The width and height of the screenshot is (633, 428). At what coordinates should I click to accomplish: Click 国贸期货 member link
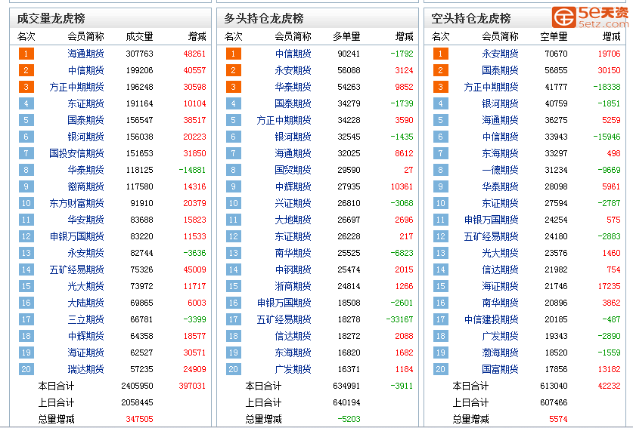[x=293, y=170]
